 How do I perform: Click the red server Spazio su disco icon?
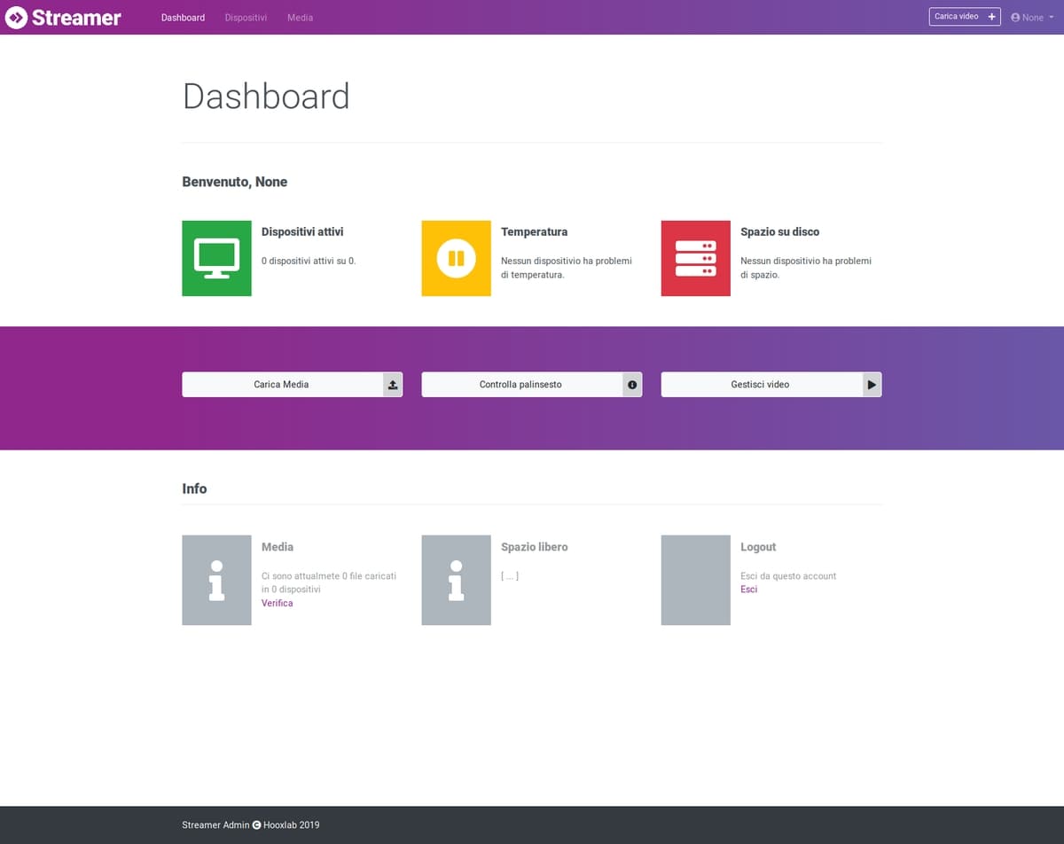tap(695, 258)
